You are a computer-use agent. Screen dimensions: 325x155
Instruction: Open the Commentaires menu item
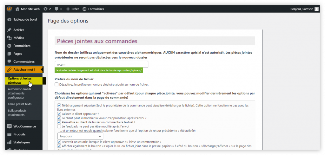24,61
